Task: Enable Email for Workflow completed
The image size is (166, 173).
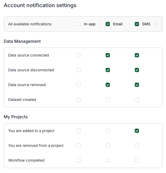Action: (108, 160)
